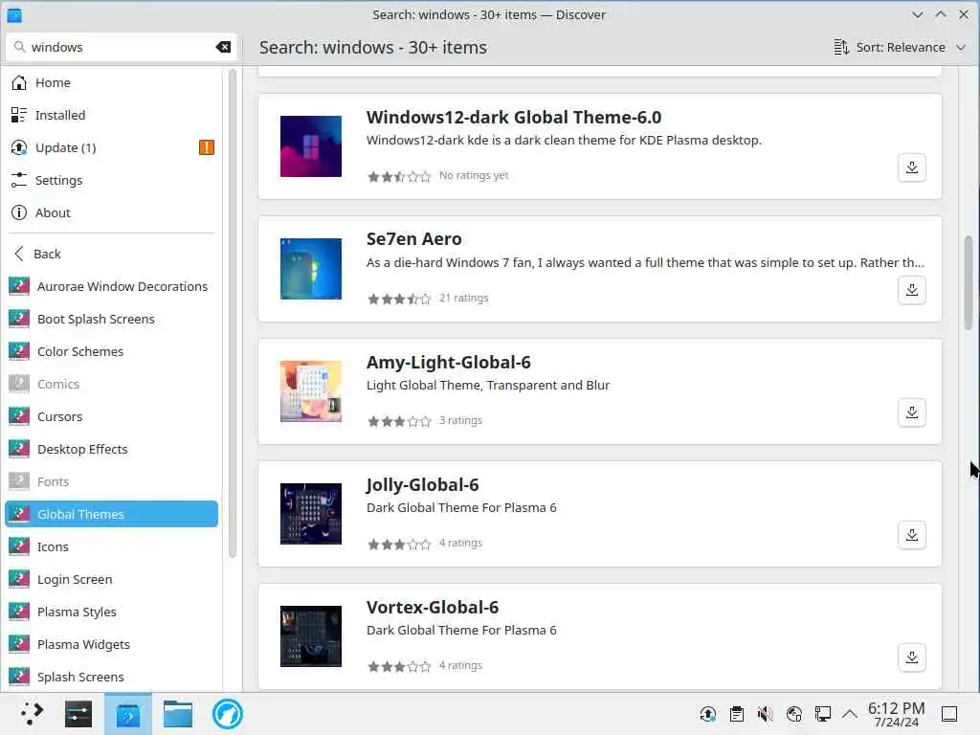The height and width of the screenshot is (735, 980).
Task: Select Boot Splash Screens category
Action: [x=111, y=319]
